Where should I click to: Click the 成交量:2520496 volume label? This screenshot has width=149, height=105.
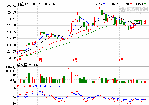tap(29, 65)
